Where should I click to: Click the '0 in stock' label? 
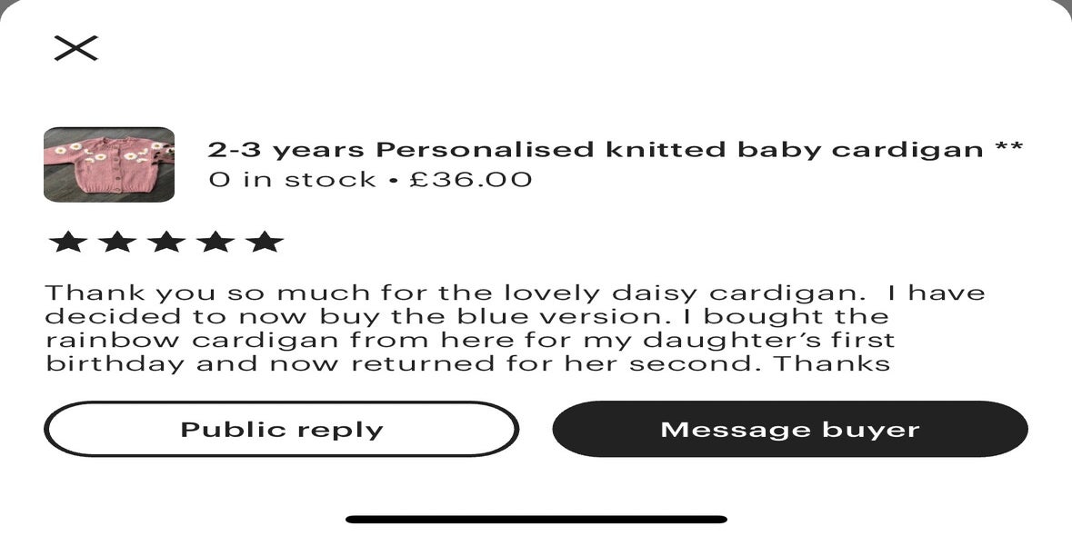coord(292,180)
